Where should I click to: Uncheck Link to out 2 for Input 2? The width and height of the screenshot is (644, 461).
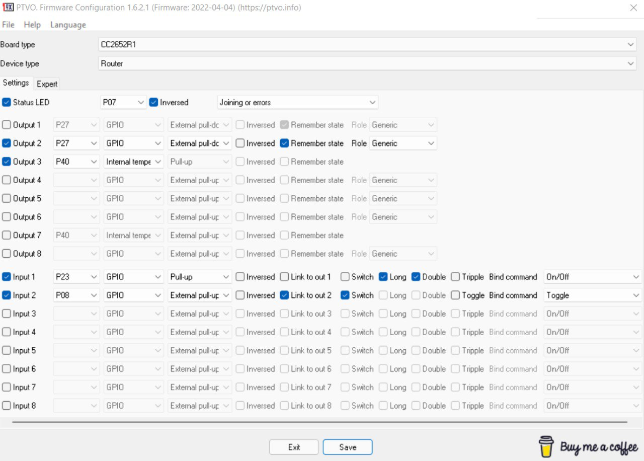click(x=285, y=295)
